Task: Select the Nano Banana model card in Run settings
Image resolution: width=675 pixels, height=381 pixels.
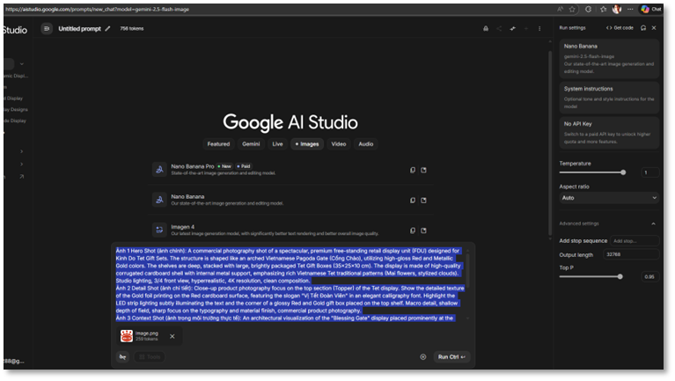Action: (x=608, y=55)
